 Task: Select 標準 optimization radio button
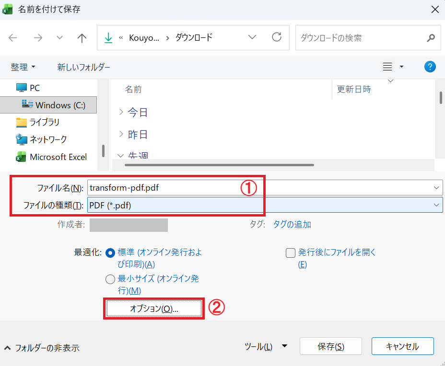[110, 252]
